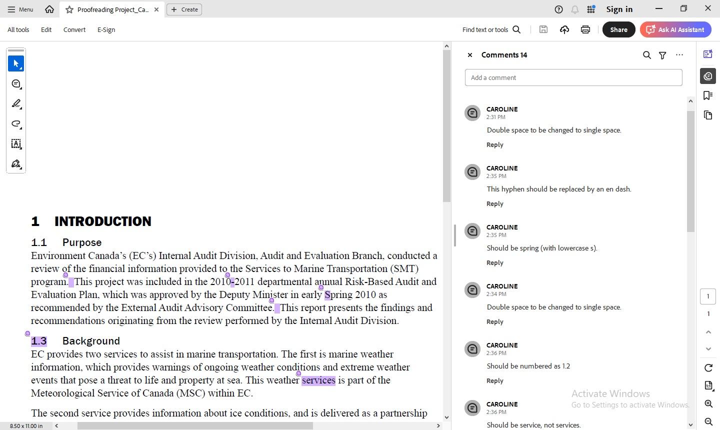Image resolution: width=720 pixels, height=430 pixels.
Task: Select comment 'This hyphen should be replaced by an en dash.'
Action: tap(559, 189)
